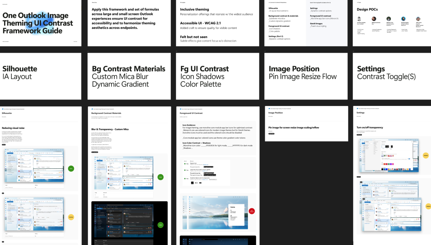This screenshot has width=431, height=245.
Task: Select Jeff's avatar under Design POCs
Action: (418, 19)
